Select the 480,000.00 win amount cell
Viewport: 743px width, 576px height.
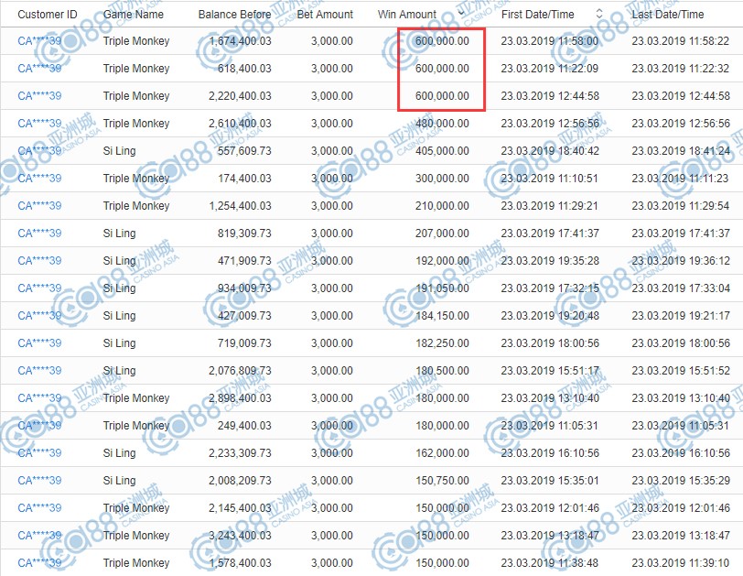442,124
